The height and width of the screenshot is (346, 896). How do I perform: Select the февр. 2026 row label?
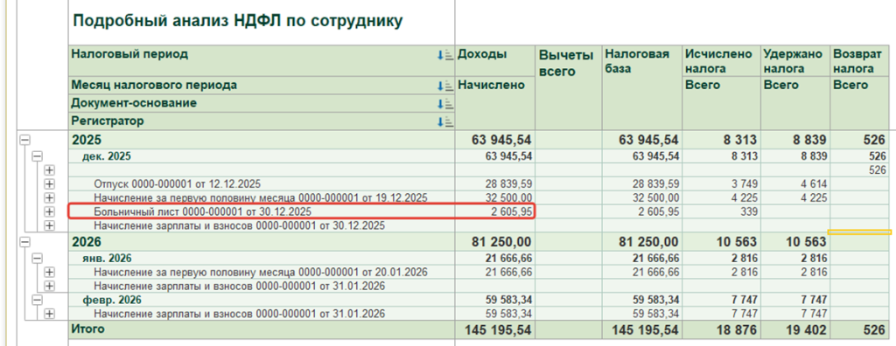coord(112,300)
